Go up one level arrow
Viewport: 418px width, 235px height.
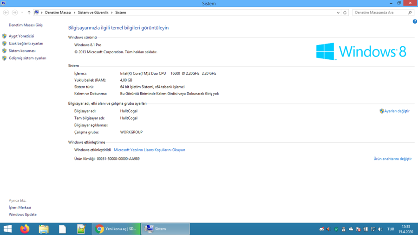pos(29,13)
